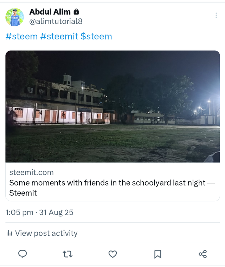Open the Abdul Alim display name
This screenshot has width=225, height=267.
click(50, 12)
